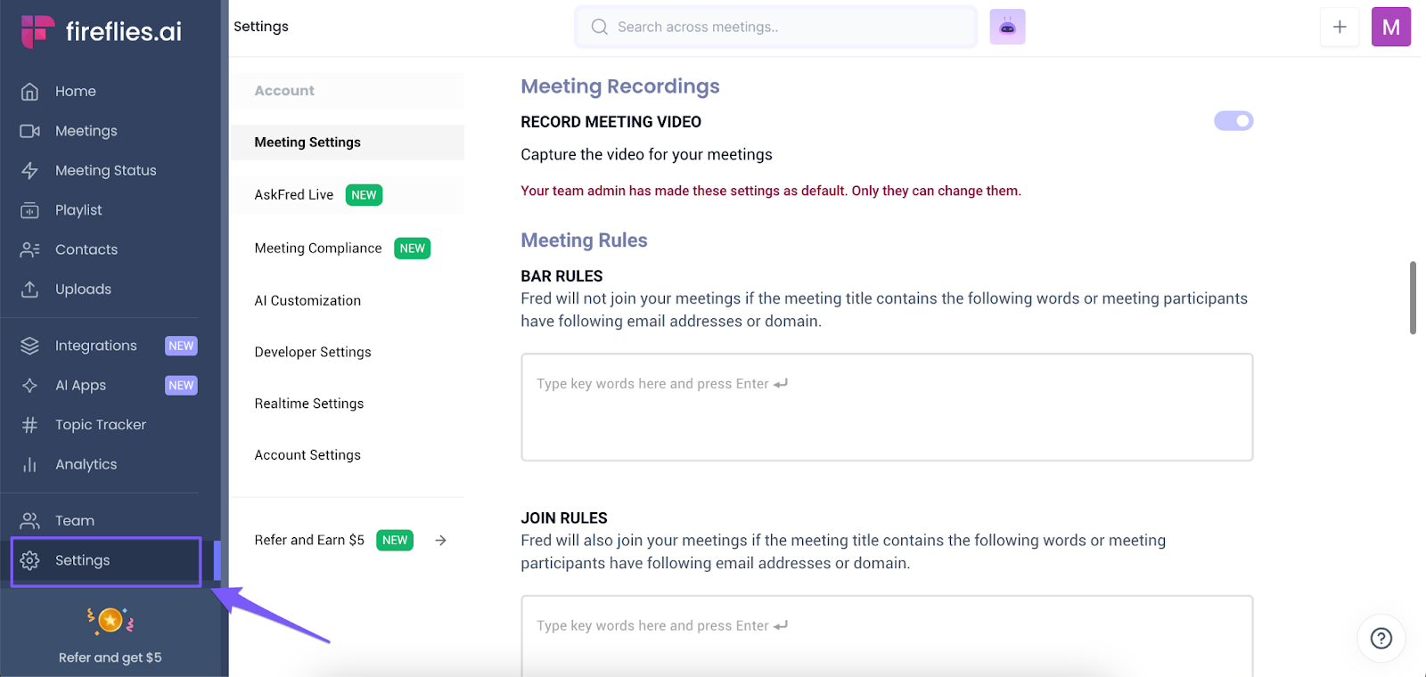Click the Meeting Rules heading
This screenshot has width=1426, height=677.
(584, 241)
